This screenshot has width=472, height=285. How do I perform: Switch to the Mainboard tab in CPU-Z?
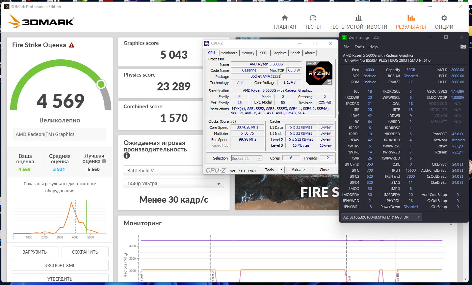coord(229,53)
